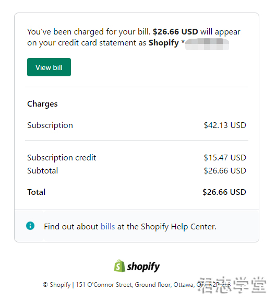The height and width of the screenshot is (302, 276).
Task: Click the Subscription credit amount $15.47 USD
Action: click(x=225, y=158)
